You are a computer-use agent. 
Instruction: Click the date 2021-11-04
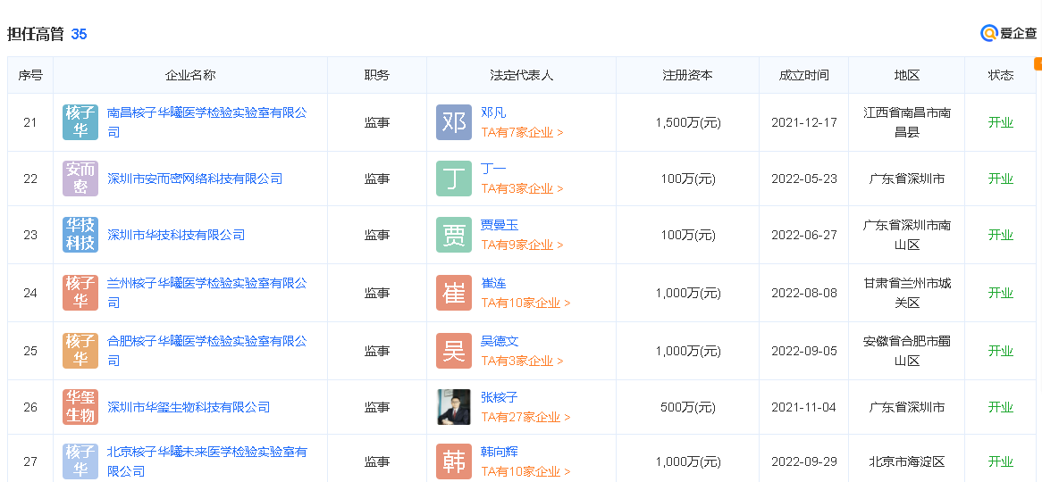point(804,407)
